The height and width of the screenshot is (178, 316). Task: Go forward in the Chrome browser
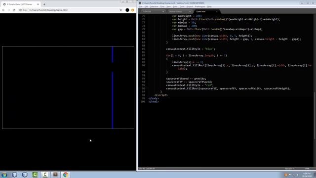[9, 10]
